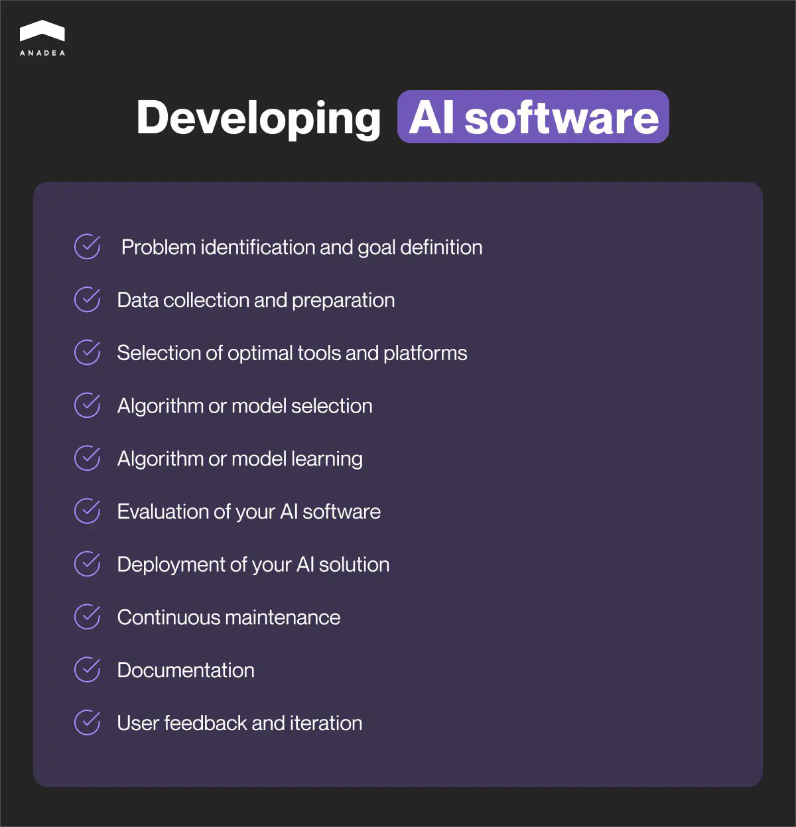Select the Evaluation of your AI software text
This screenshot has height=827, width=796.
pos(248,511)
